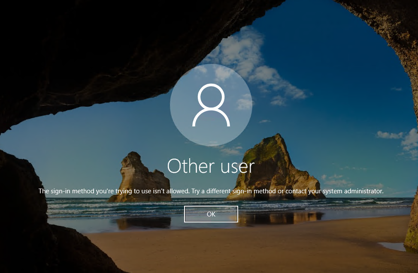This screenshot has width=418, height=273.
Task: Click the Other user account name
Action: point(211,166)
